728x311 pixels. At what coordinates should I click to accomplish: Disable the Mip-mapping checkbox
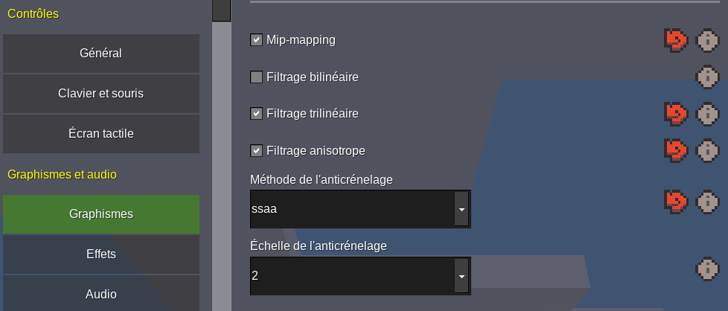click(257, 40)
